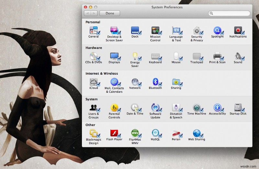Click the back arrow navigation button
259x169 pixels.
point(87,13)
